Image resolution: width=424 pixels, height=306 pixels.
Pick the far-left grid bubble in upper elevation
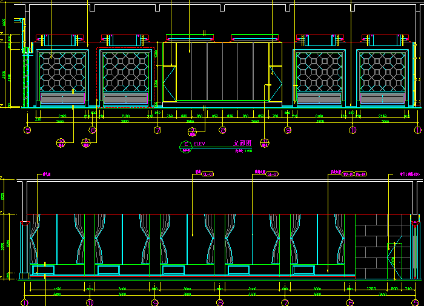point(27,130)
